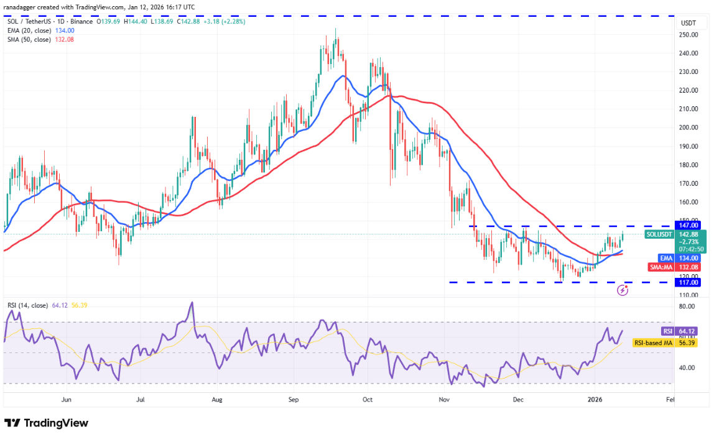Click the 80.00 level on the RSI scale
This screenshot has width=714, height=437.
coord(687,307)
